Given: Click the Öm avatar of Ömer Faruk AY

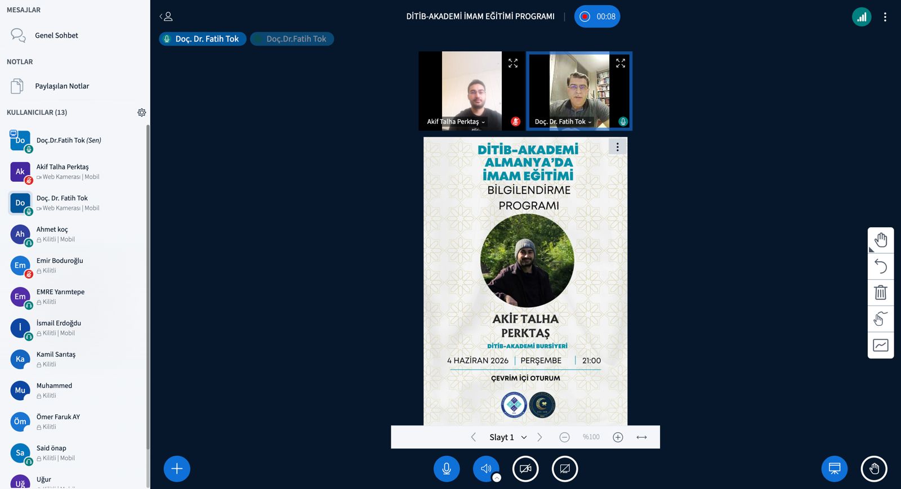Looking at the screenshot, I should pyautogui.click(x=20, y=421).
